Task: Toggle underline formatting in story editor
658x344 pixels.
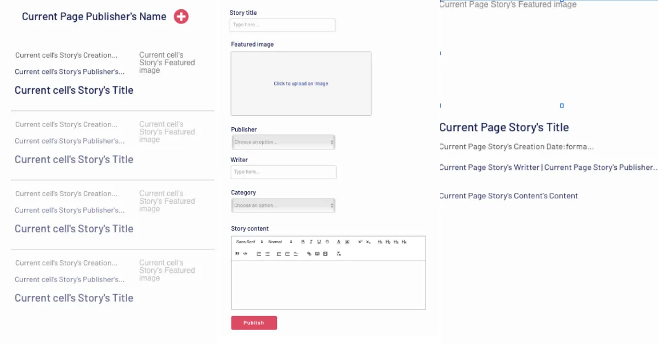Action: pos(319,242)
